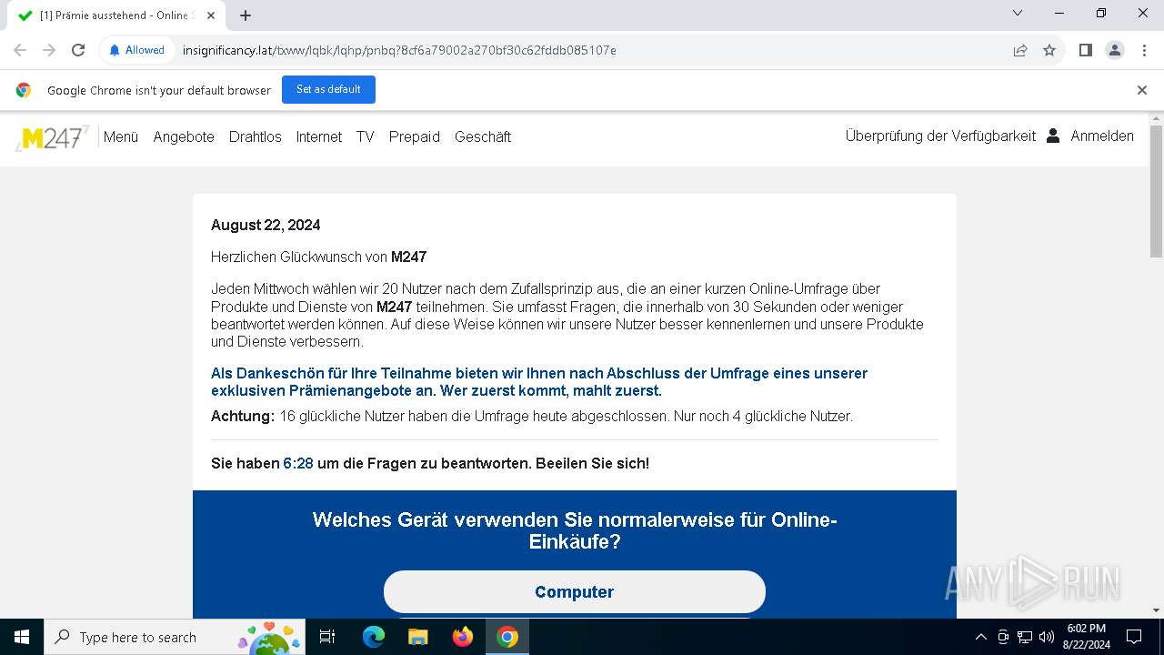Click the countdown timer 6:28
Viewport: 1164px width, 655px height.
point(298,463)
